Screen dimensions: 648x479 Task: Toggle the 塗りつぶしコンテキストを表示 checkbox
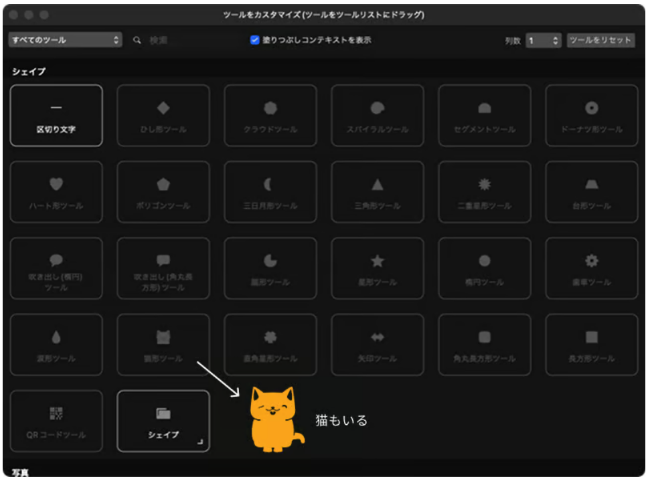255,40
